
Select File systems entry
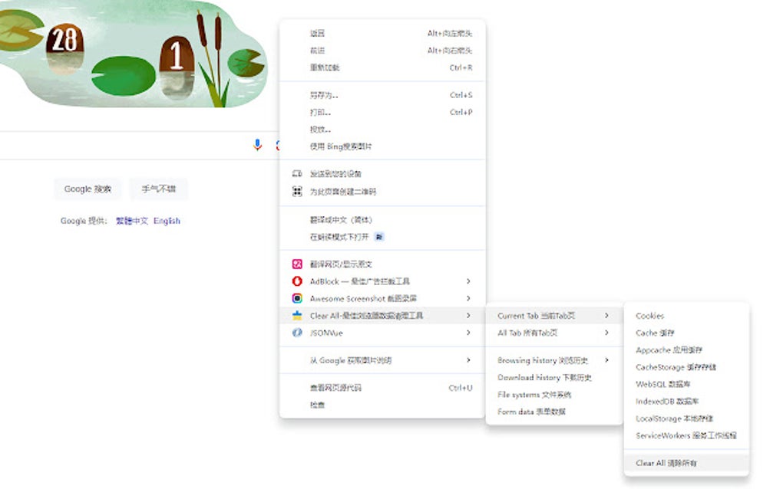[x=553, y=394]
